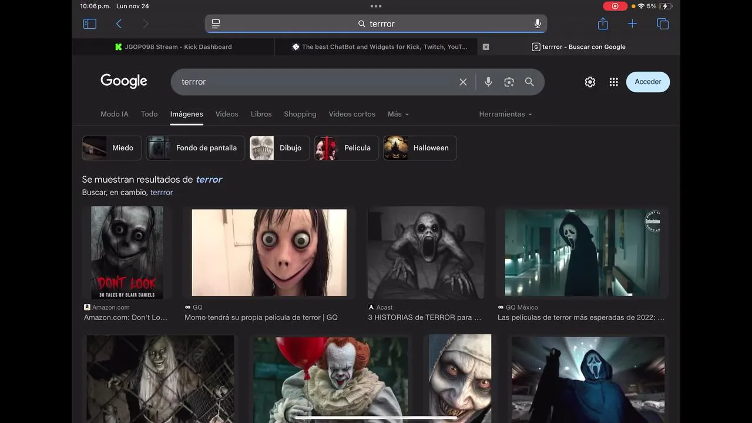The image size is (752, 423).
Task: Open the Pennywise clown with balloon image
Action: coord(331,379)
